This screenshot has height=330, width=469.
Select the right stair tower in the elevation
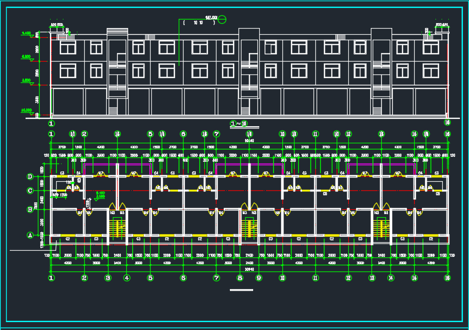pos(381,71)
